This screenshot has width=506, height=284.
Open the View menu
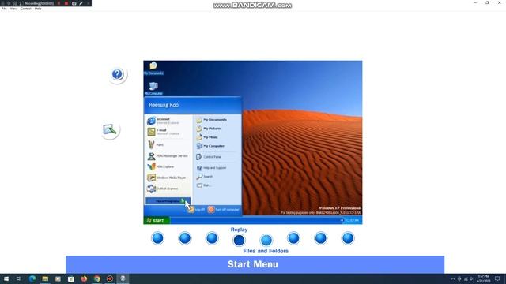point(13,9)
